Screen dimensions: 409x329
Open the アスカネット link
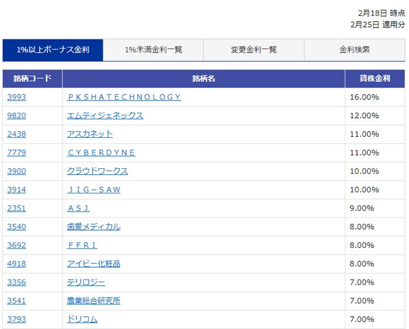tap(90, 134)
